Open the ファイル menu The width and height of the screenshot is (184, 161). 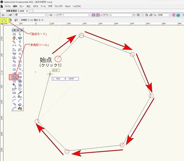pos(7,6)
